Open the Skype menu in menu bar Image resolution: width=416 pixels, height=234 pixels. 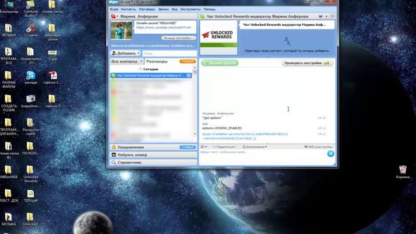pos(114,9)
